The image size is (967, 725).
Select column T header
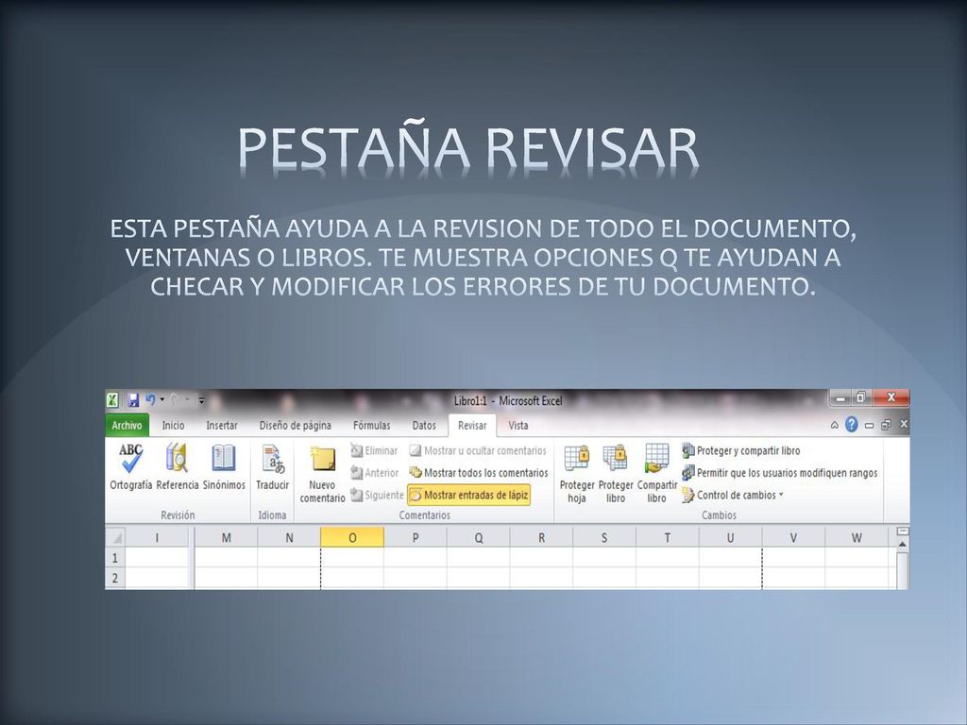pos(668,537)
